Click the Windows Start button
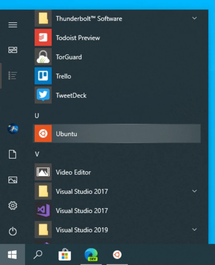 click(x=12, y=255)
